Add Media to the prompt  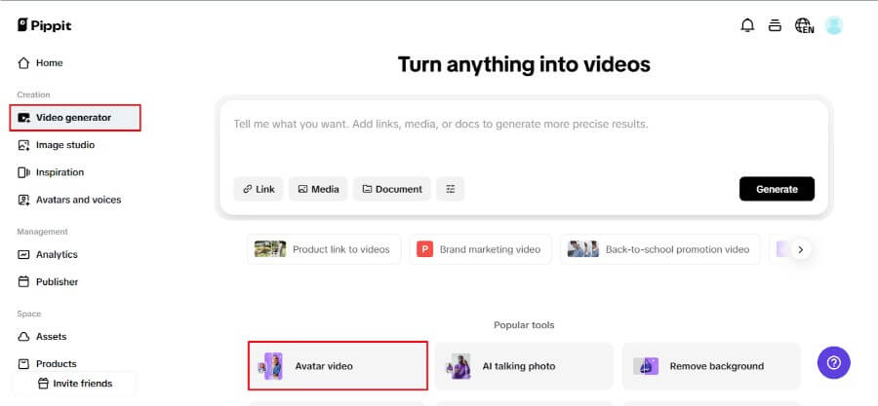point(318,189)
